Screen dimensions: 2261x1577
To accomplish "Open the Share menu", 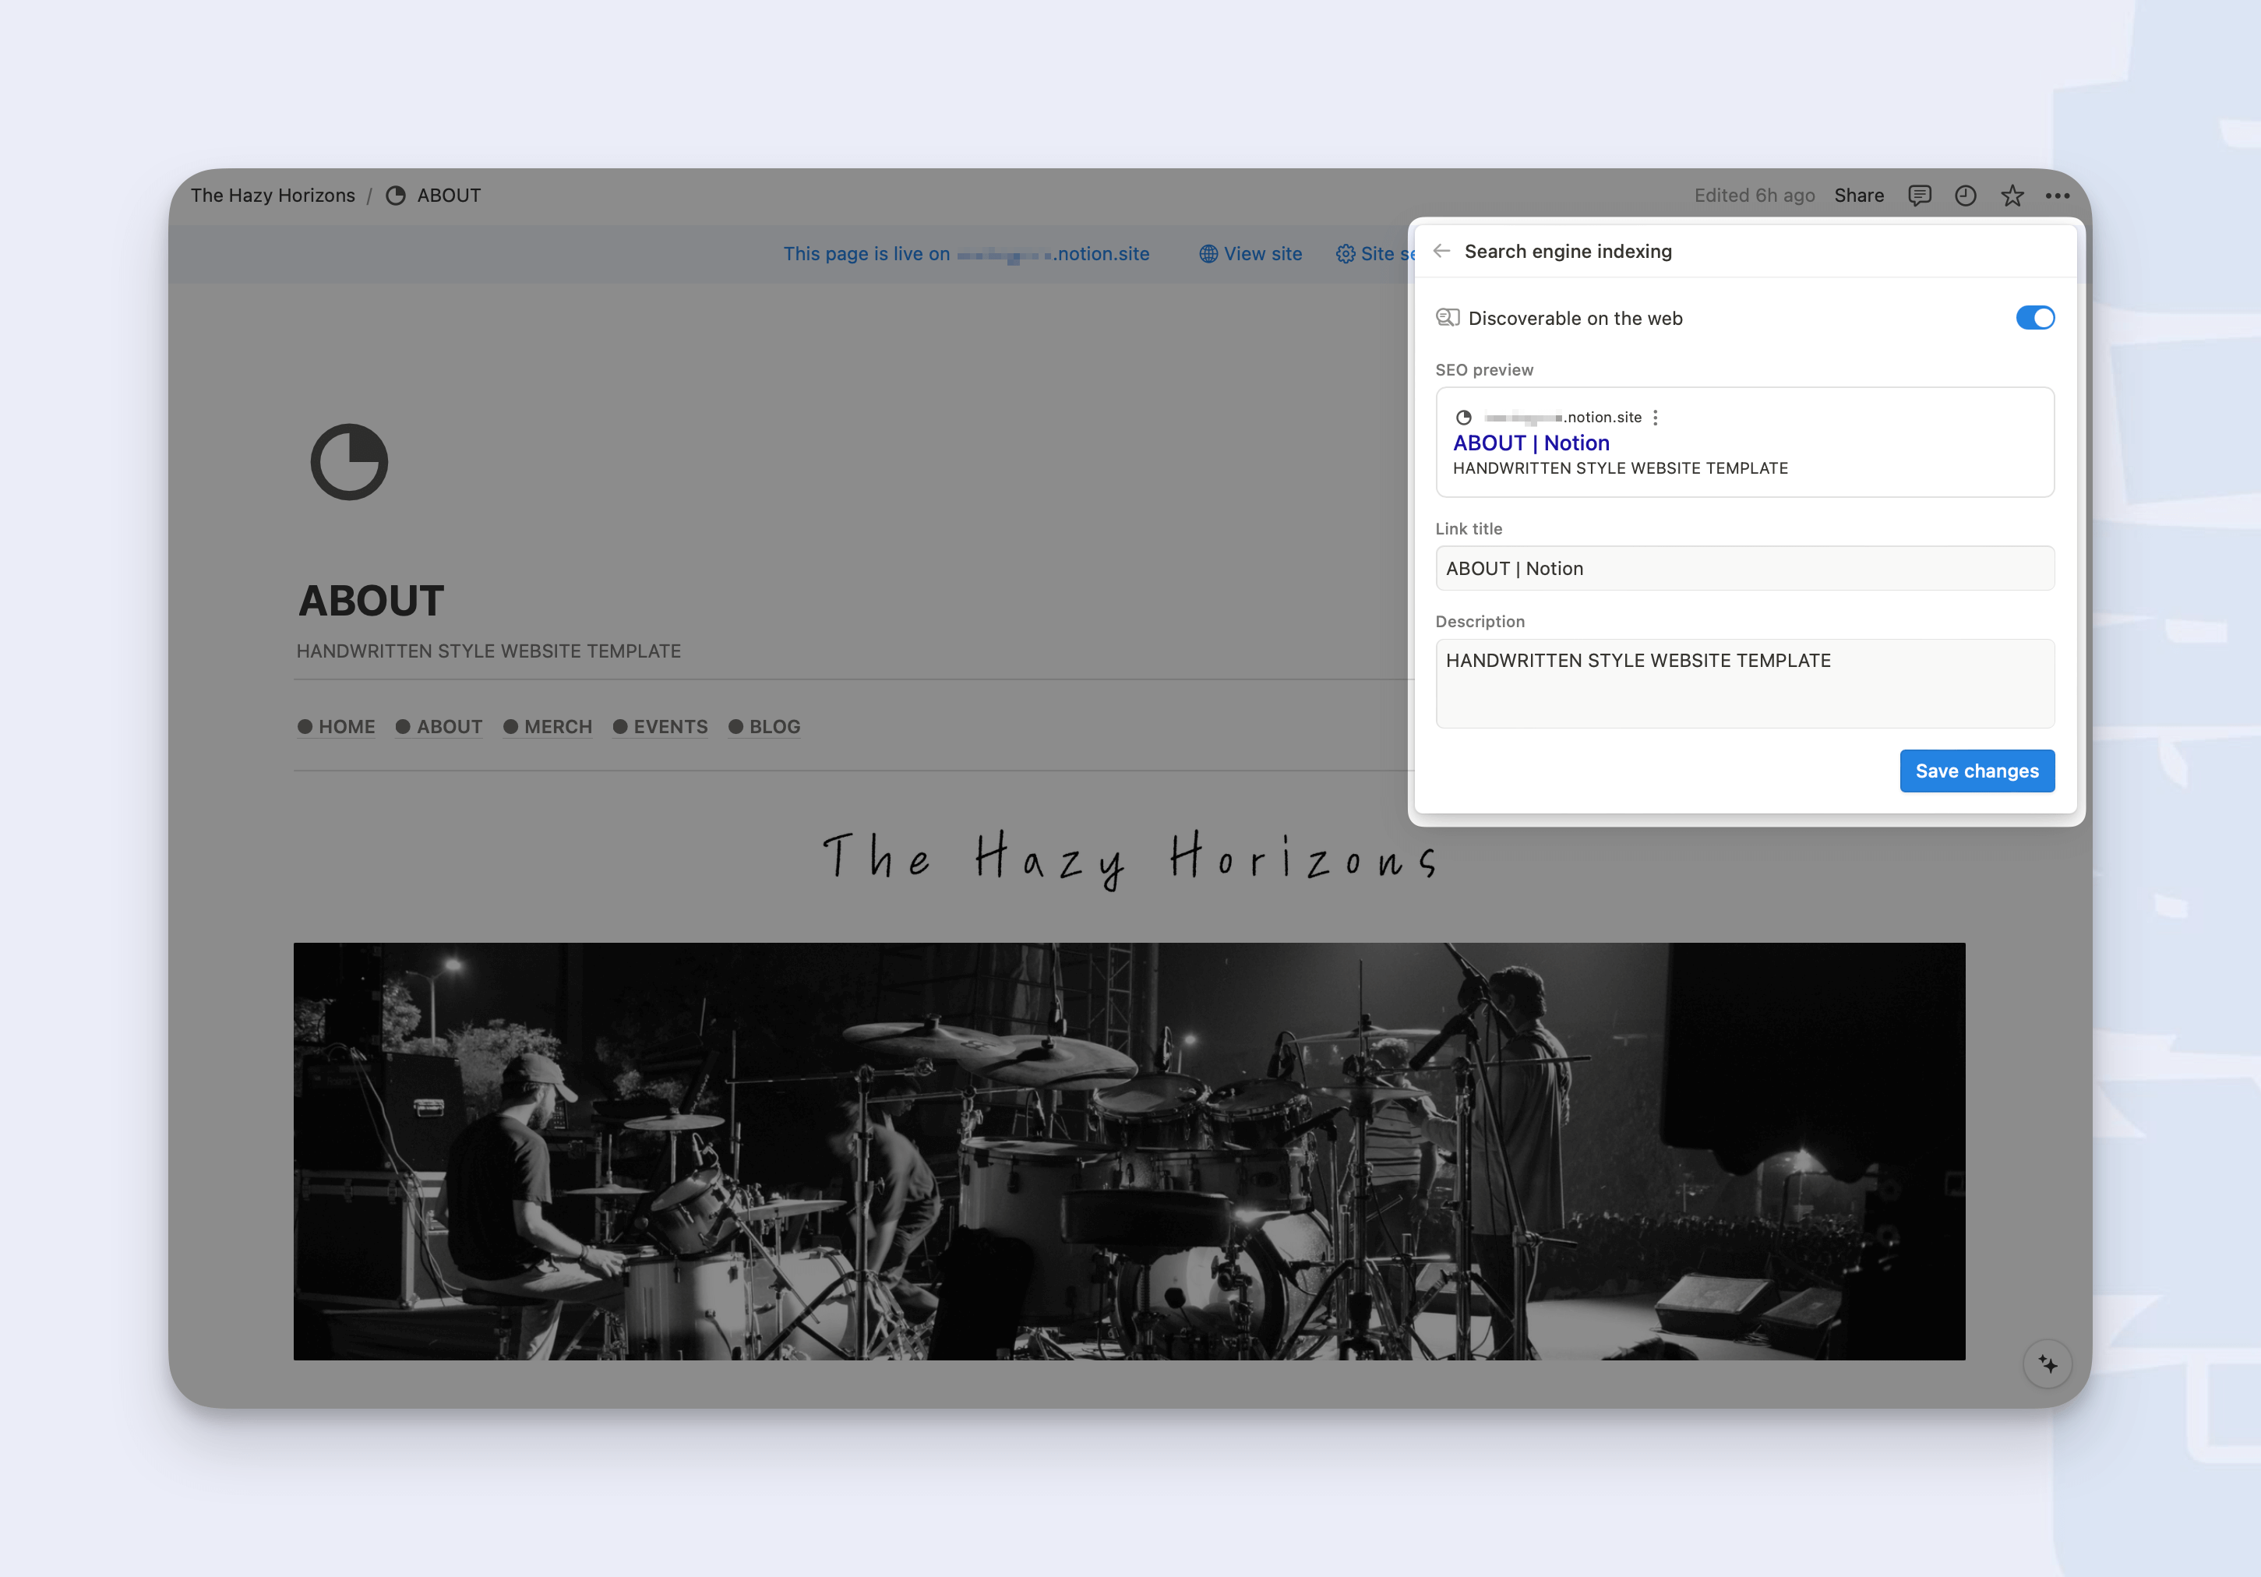I will click(1858, 195).
